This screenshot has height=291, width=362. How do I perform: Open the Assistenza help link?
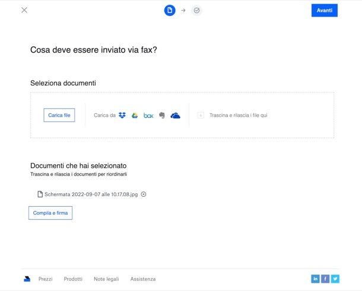pyautogui.click(x=143, y=279)
